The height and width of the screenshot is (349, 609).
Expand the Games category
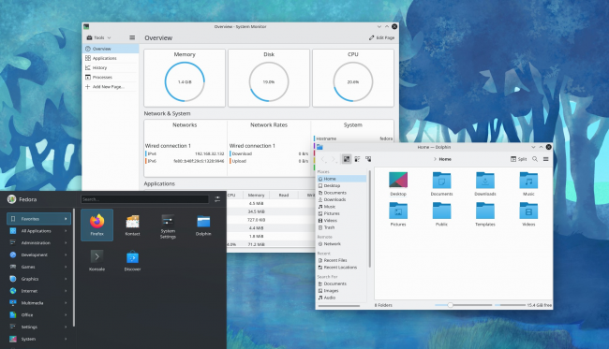[x=38, y=267]
